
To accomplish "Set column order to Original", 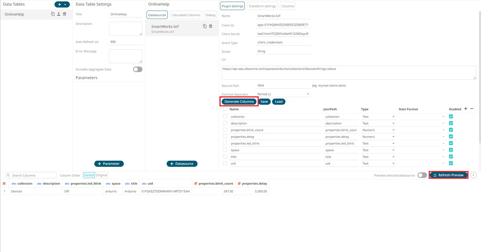I will 102,175.
